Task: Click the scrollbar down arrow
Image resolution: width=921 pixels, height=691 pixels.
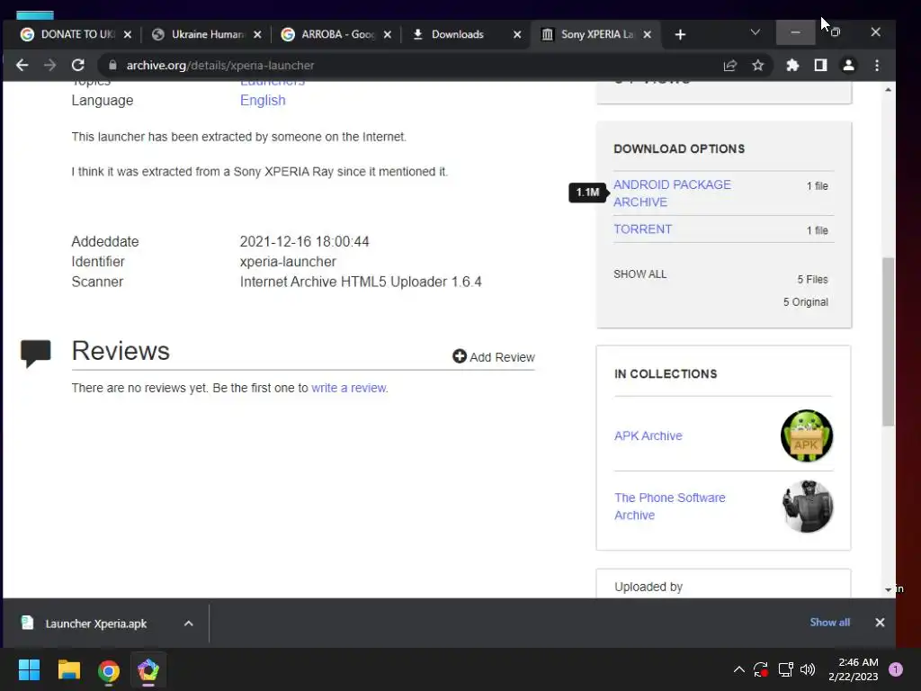Action: (x=888, y=589)
